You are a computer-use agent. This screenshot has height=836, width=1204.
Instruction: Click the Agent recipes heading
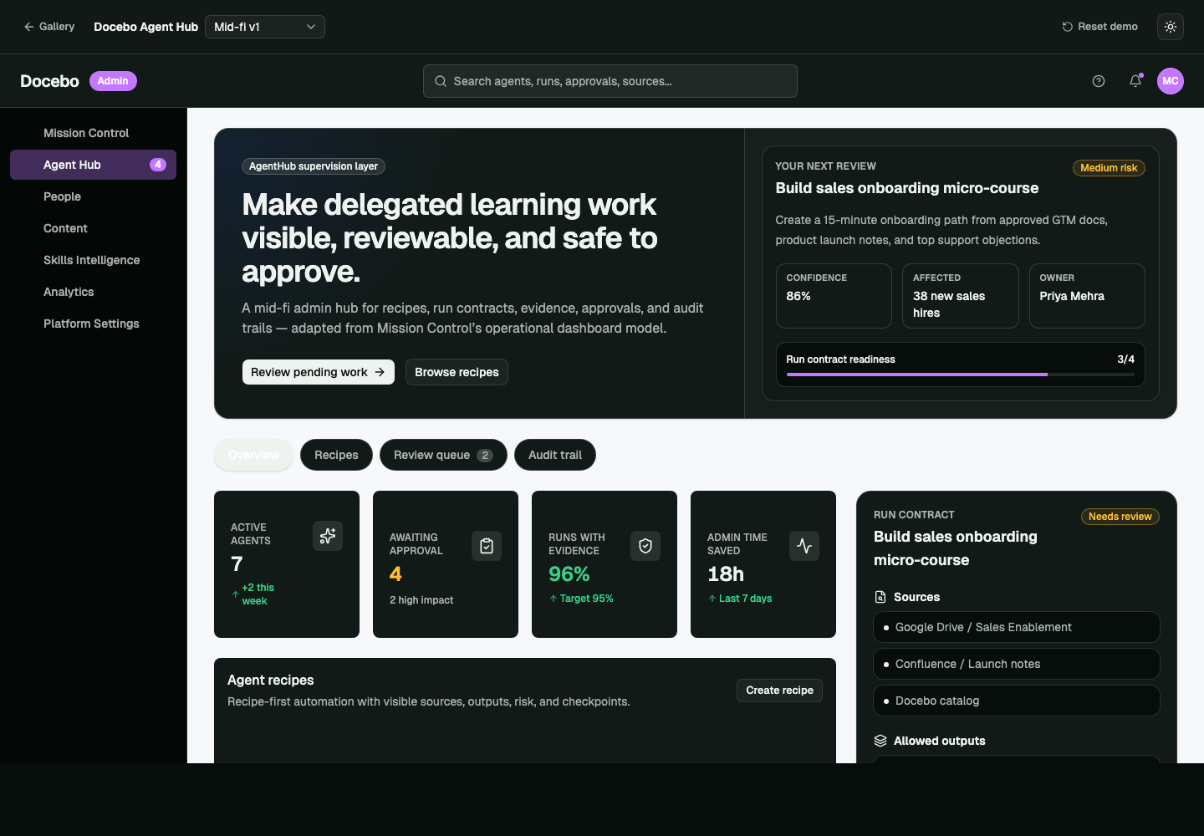[271, 681]
